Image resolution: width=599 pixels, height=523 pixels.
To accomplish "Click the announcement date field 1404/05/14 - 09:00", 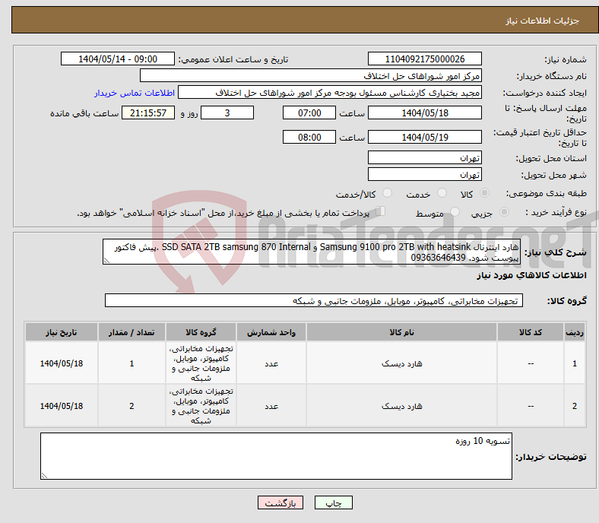I will [118, 59].
